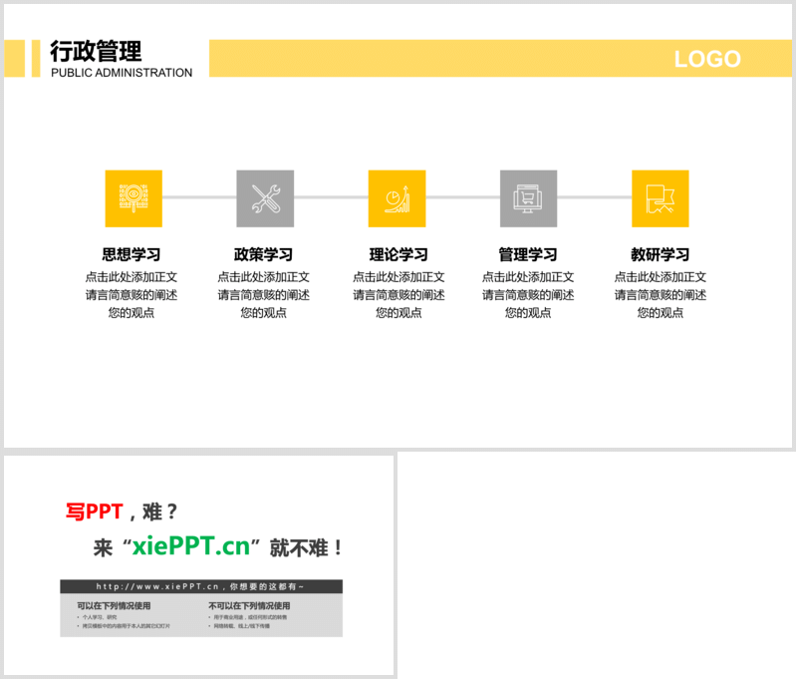Click the LOGO text in yellow banner

(706, 59)
